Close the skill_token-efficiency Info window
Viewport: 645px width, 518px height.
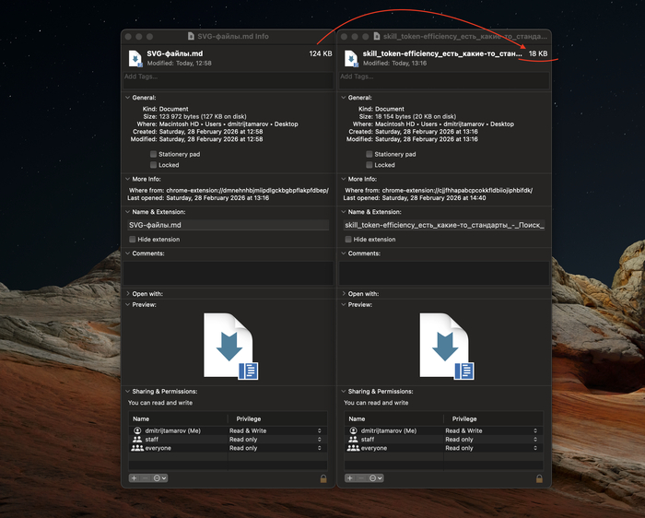[344, 37]
